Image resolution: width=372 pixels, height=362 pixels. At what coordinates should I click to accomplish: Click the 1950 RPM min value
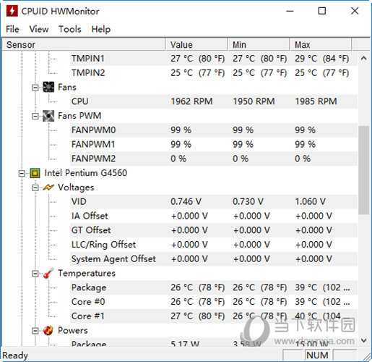pyautogui.click(x=254, y=101)
